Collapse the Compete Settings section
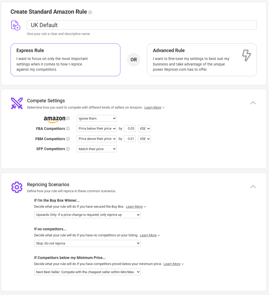This screenshot has width=269, height=295. pyautogui.click(x=253, y=103)
